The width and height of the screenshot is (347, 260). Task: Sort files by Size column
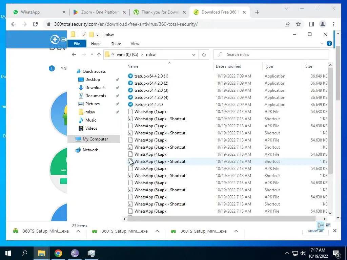click(308, 66)
